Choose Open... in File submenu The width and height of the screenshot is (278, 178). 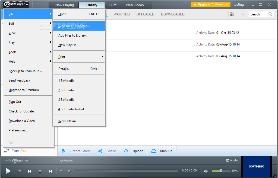pyautogui.click(x=79, y=14)
